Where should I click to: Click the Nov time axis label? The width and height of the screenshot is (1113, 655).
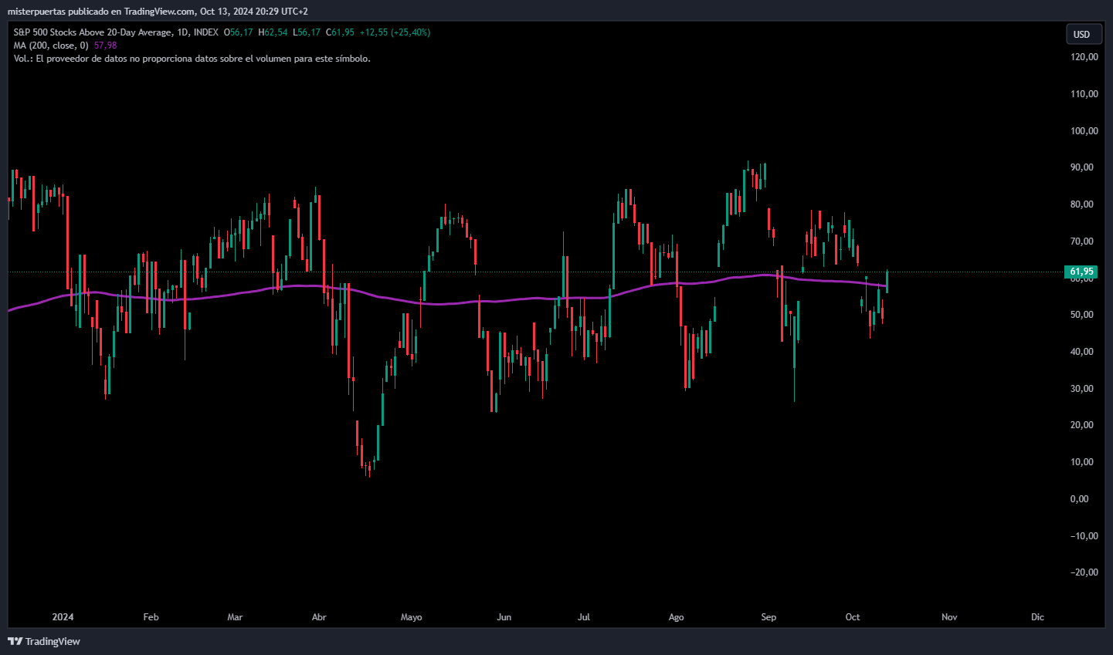(949, 617)
